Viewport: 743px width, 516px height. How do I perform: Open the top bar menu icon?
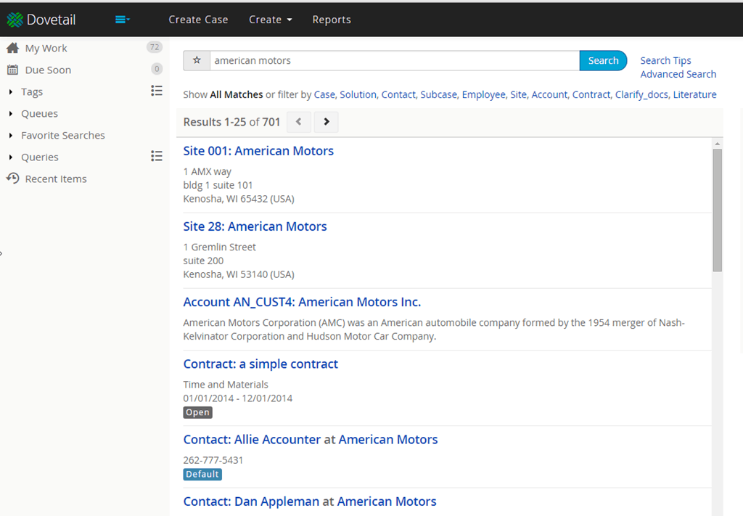(122, 19)
